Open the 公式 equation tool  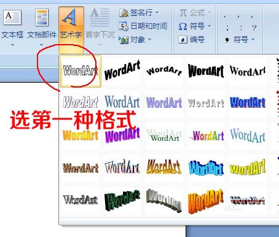point(195,13)
